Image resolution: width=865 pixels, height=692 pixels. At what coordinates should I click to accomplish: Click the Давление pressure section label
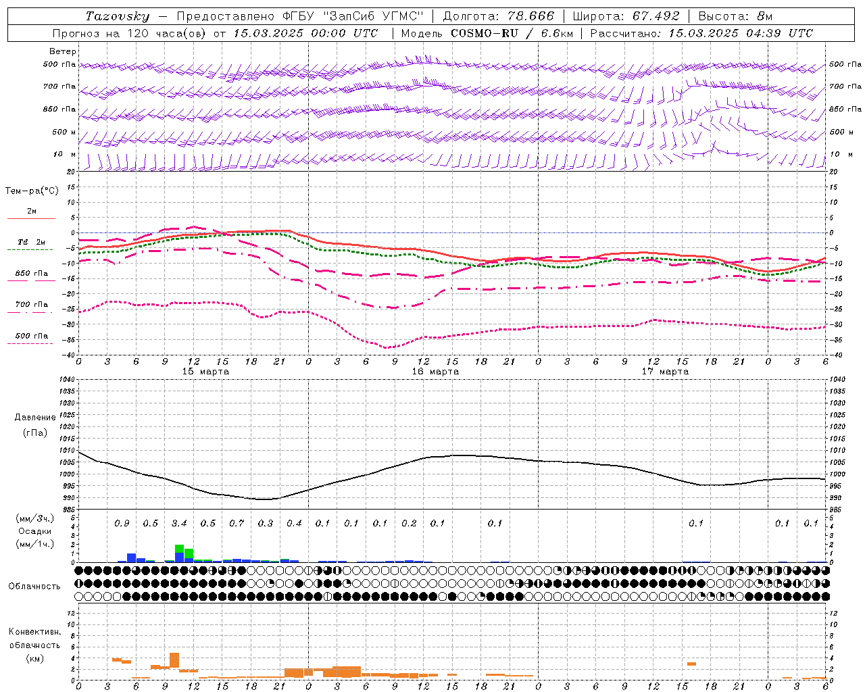[x=35, y=418]
